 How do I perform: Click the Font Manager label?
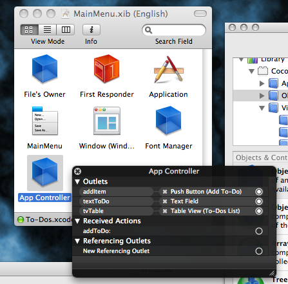pyautogui.click(x=169, y=146)
